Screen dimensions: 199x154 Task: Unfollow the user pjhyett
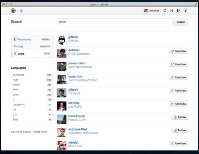(x=179, y=91)
